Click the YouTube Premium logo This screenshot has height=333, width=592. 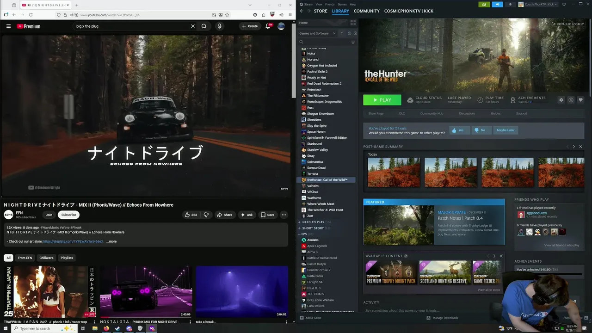29,26
